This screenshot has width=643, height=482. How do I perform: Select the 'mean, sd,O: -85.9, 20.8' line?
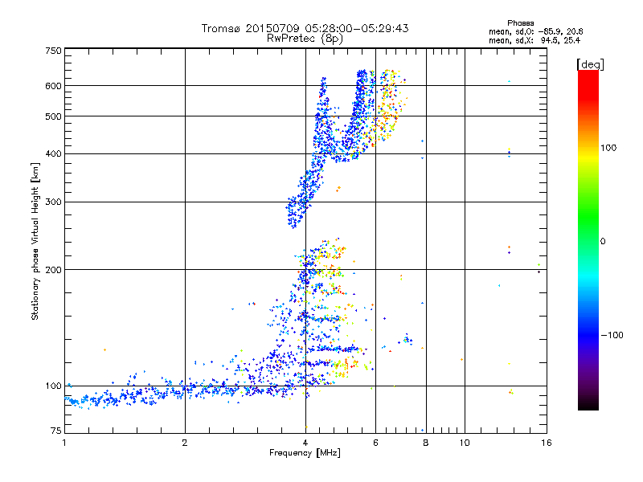[535, 31]
